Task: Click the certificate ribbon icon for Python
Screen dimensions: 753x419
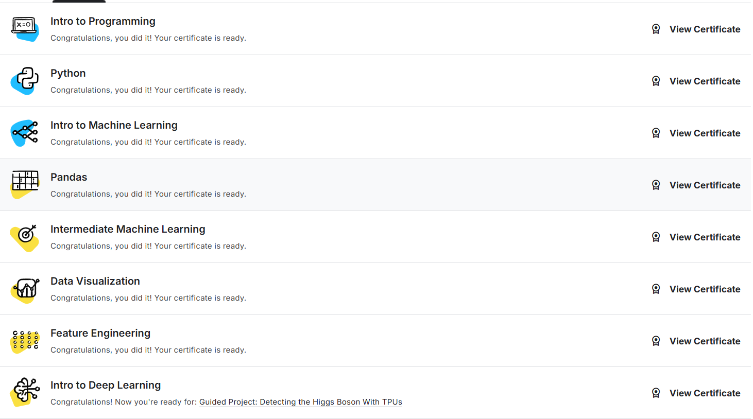Action: point(656,81)
